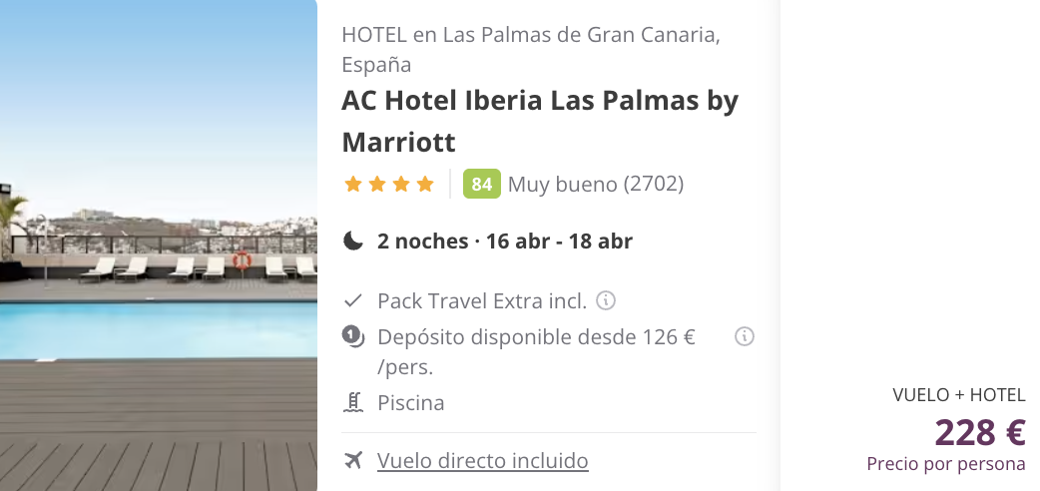Click the deposit coin icon
1040x491 pixels.
pos(353,337)
